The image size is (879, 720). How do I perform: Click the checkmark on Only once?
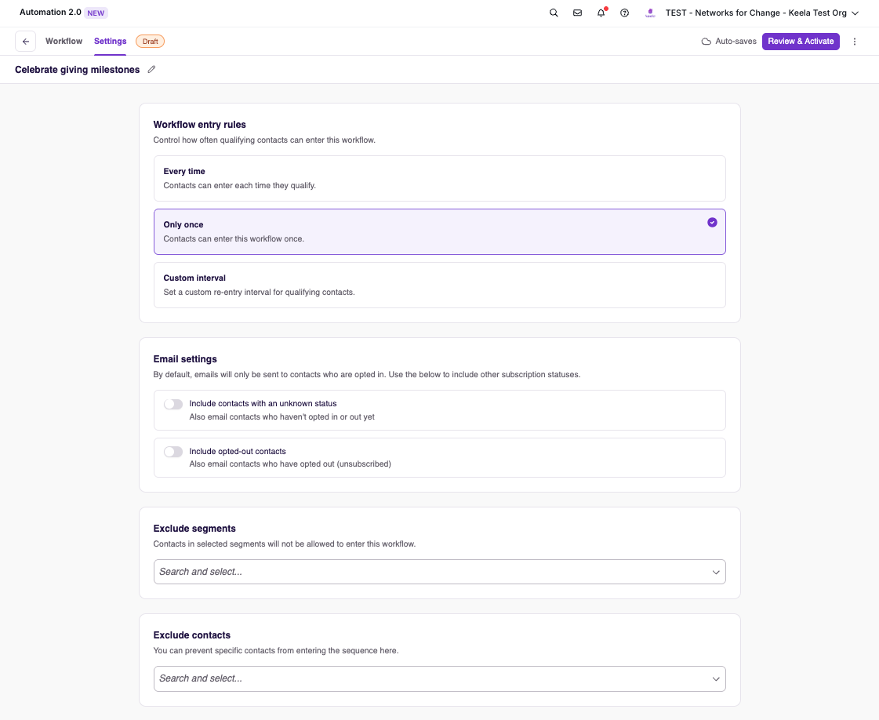712,223
